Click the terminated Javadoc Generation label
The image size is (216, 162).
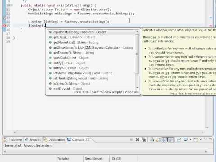pos(27,145)
